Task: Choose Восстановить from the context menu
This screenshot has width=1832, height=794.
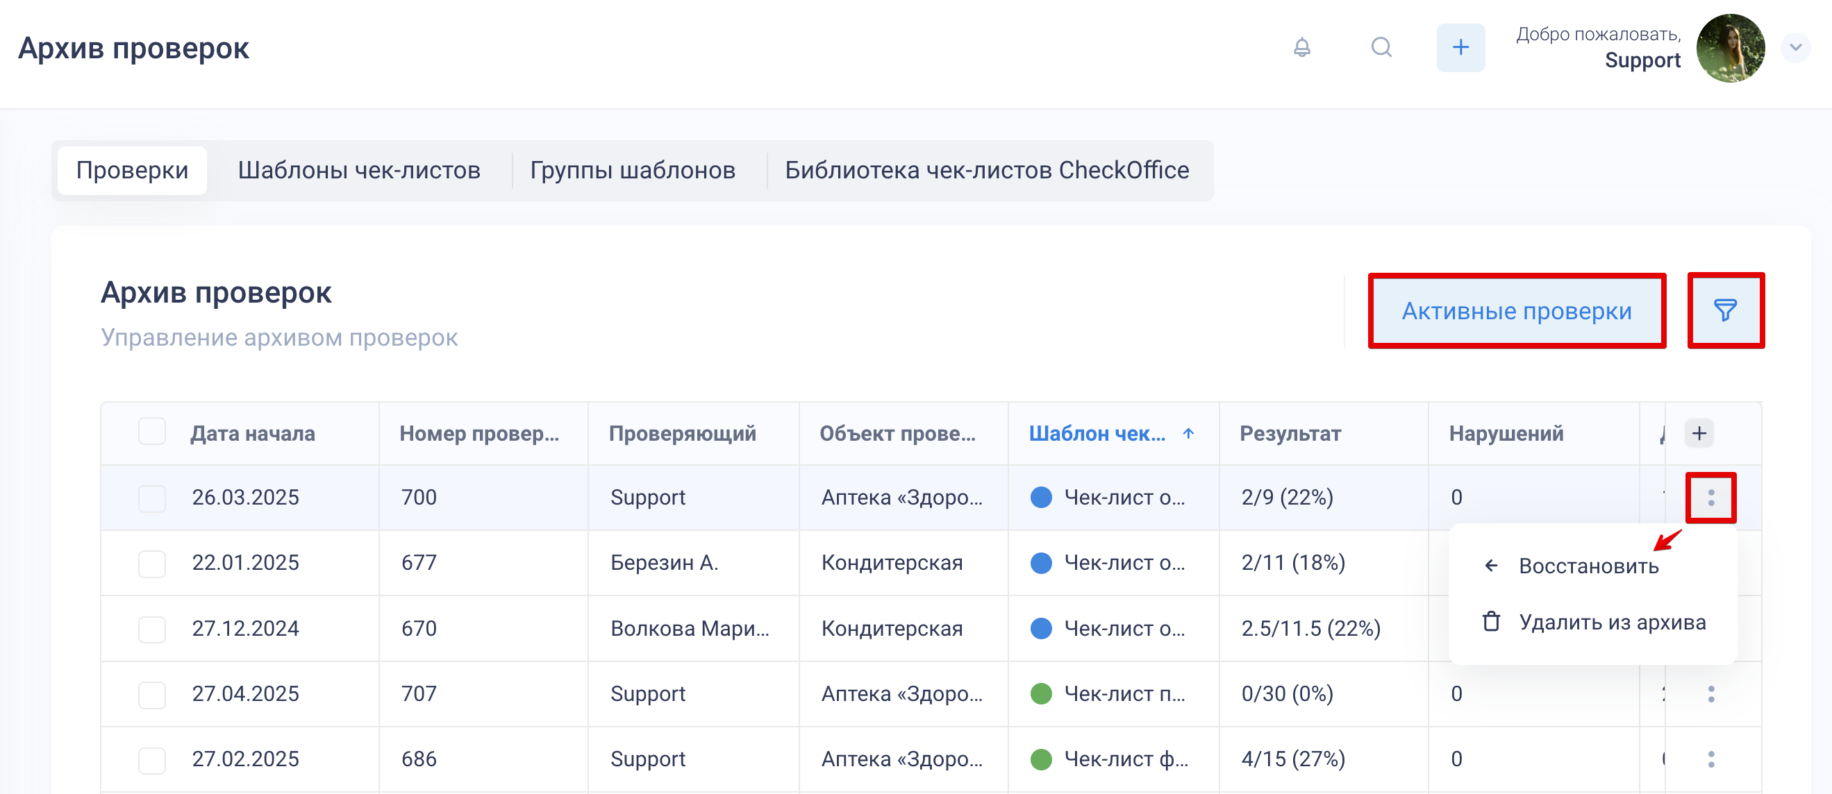Action: (1588, 566)
